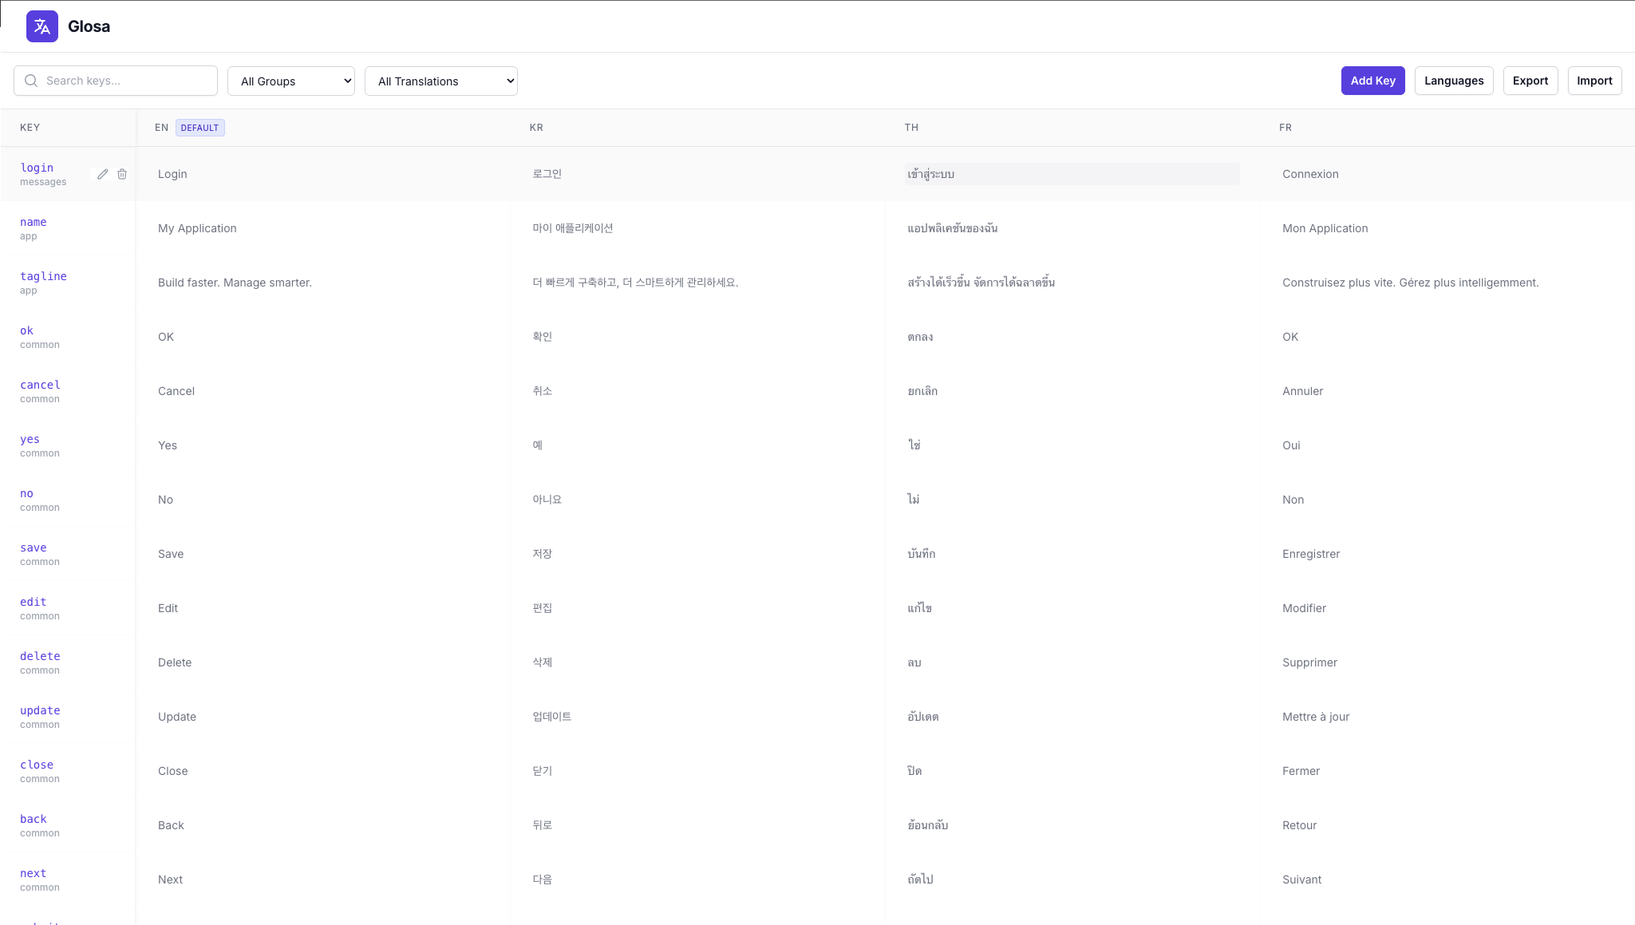Delete the login key using the trash icon

pos(123,174)
